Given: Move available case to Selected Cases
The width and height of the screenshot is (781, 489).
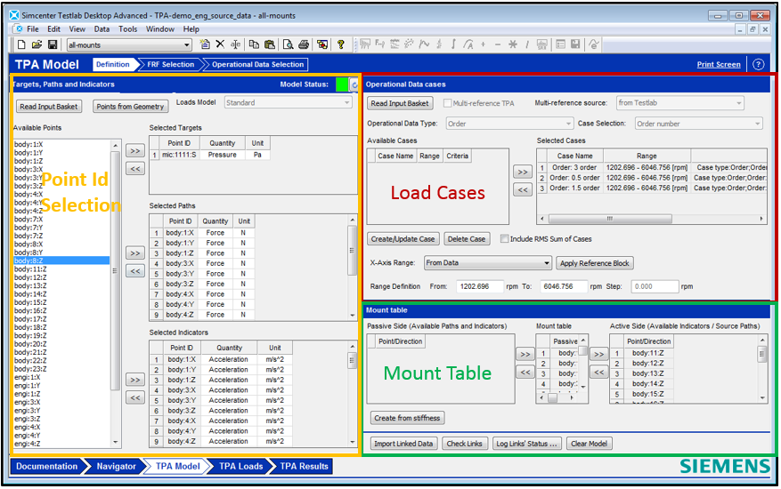Looking at the screenshot, I should [x=523, y=172].
